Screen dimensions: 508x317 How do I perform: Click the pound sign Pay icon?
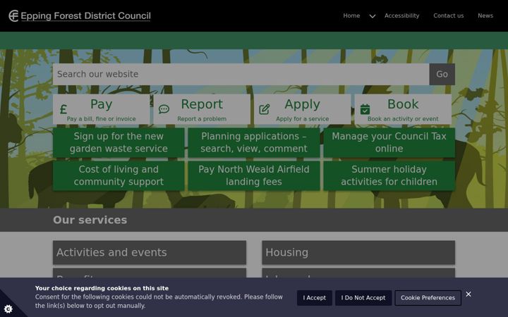tap(64, 109)
